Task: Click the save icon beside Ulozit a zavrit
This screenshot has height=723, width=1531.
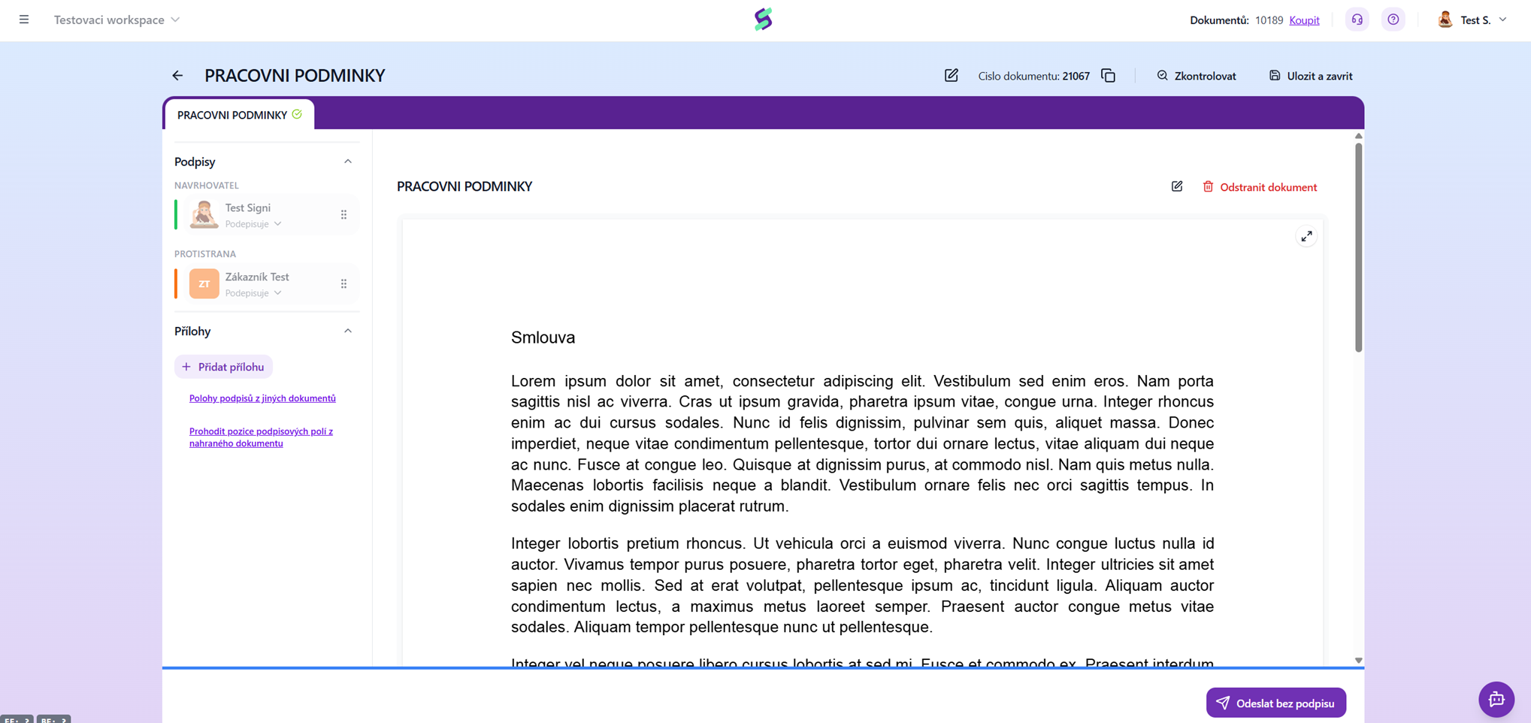Action: tap(1275, 75)
